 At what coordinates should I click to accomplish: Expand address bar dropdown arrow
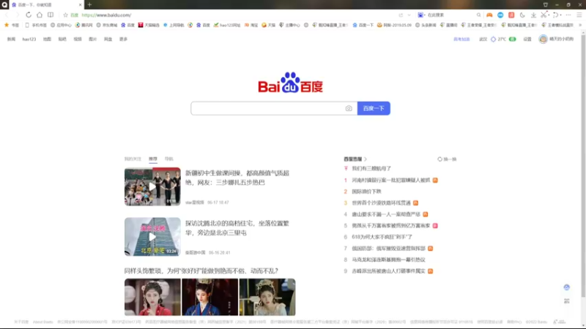(409, 15)
